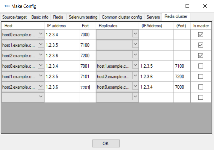Click the Port cell containing 7100 in second row
Screen dimensions: 214x150
[87, 45]
